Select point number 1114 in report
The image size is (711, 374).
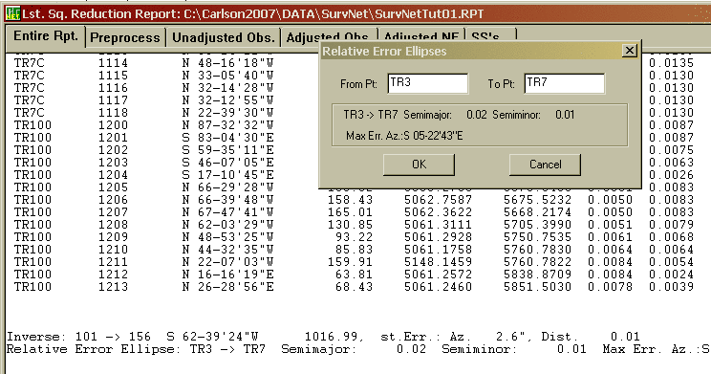point(114,63)
